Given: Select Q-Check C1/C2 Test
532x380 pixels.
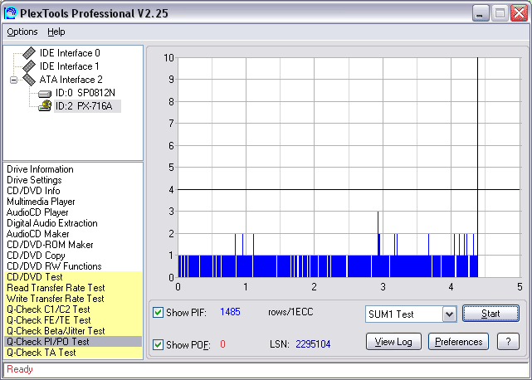Looking at the screenshot, I should (x=73, y=309).
